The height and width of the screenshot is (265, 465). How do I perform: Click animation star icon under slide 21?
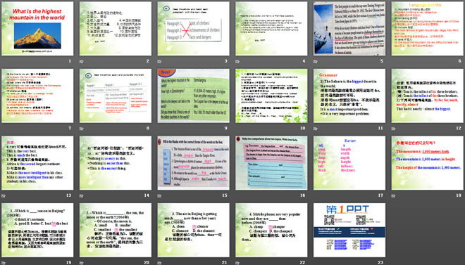[159, 263]
